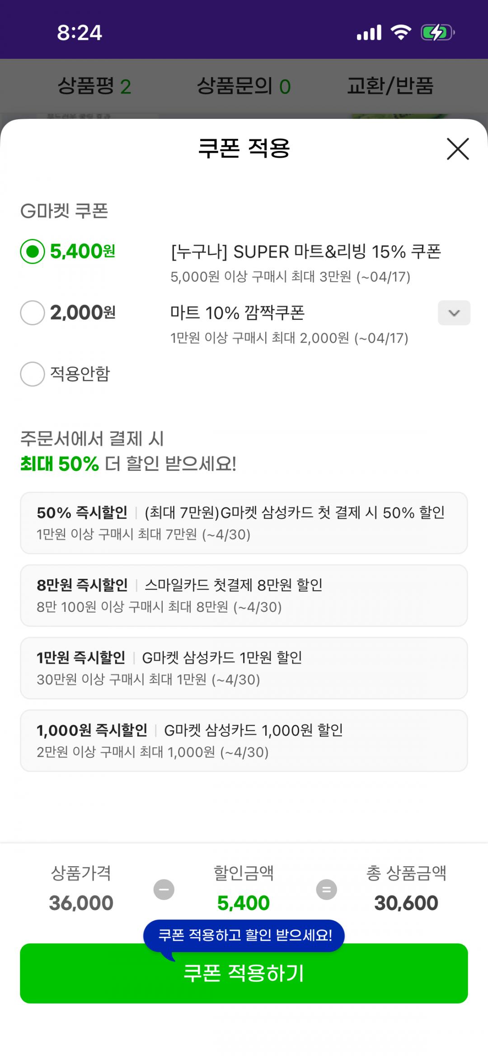Go to the 교환/반품 tab
The image size is (488, 1056).
[x=390, y=86]
